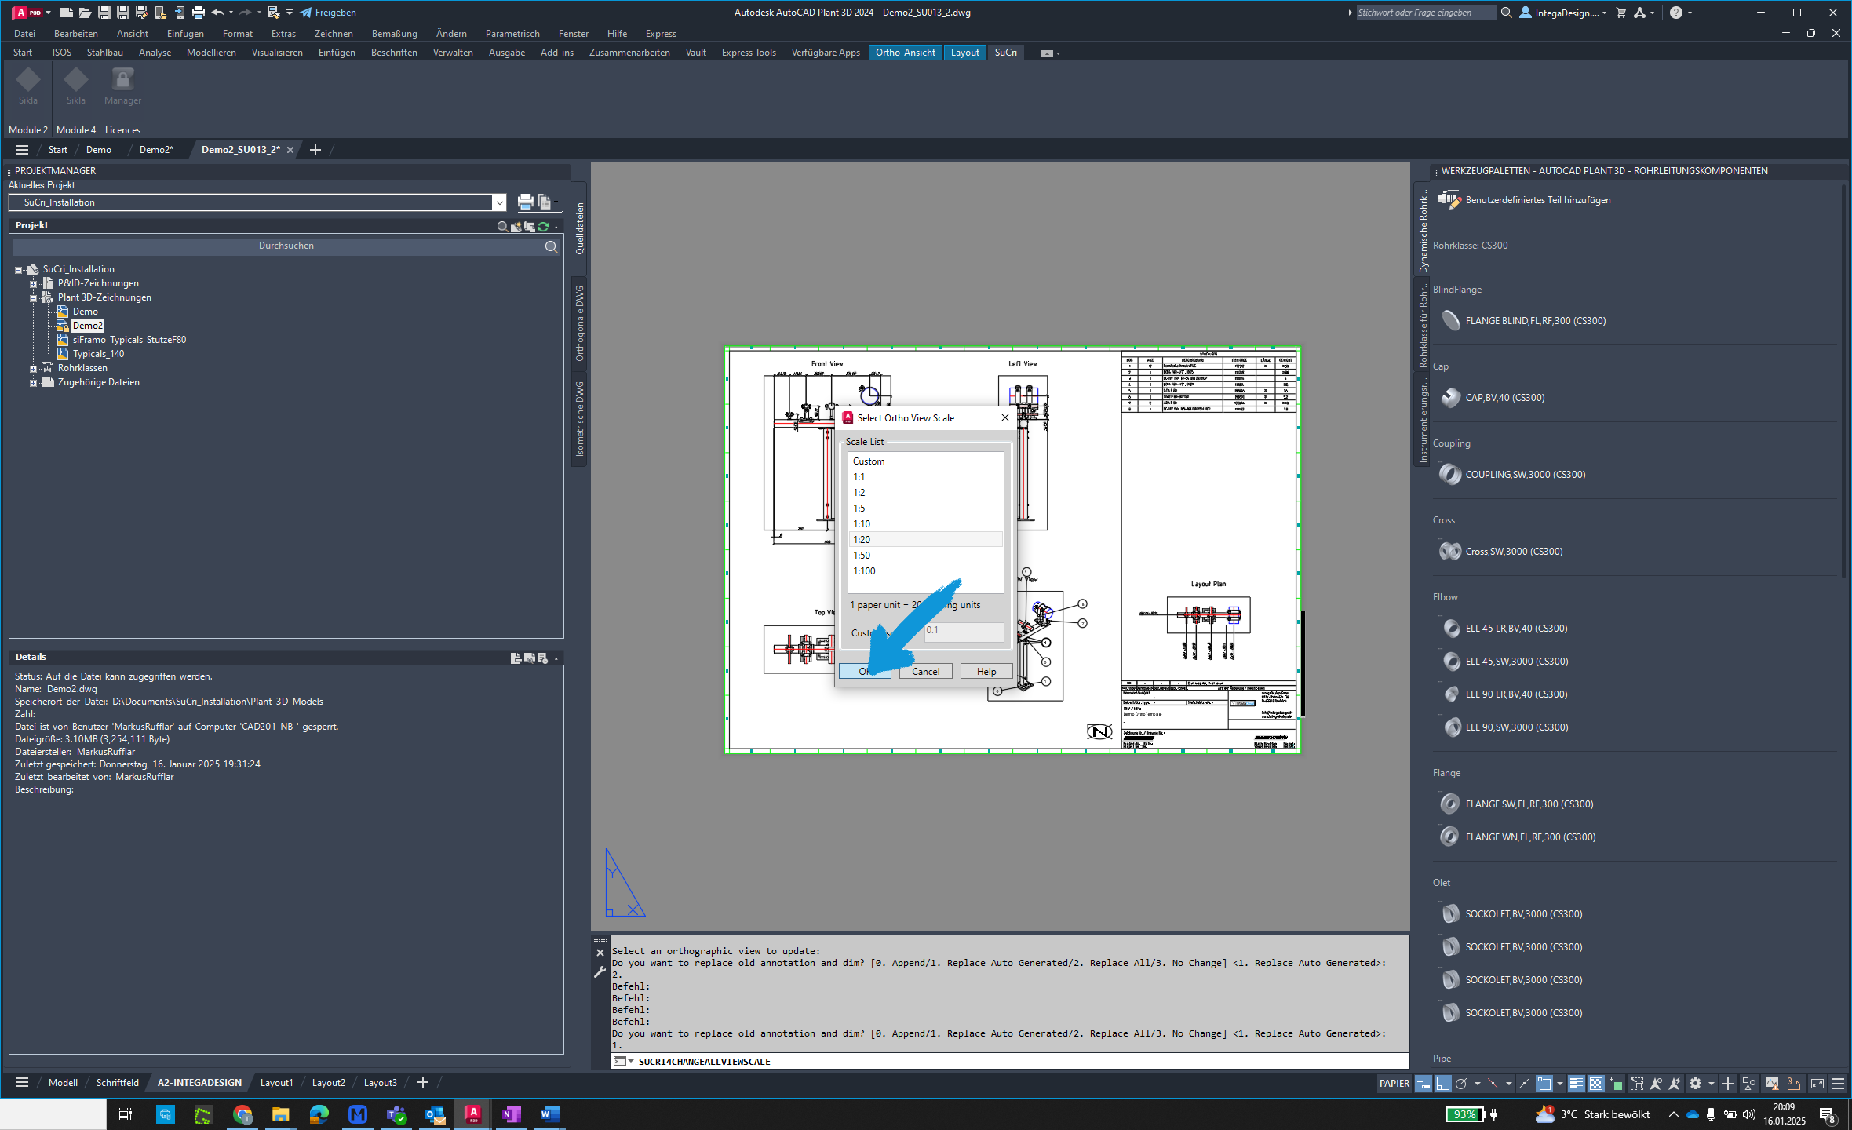This screenshot has height=1130, width=1852.
Task: Select the Layout tab in ribbon
Action: [x=963, y=52]
